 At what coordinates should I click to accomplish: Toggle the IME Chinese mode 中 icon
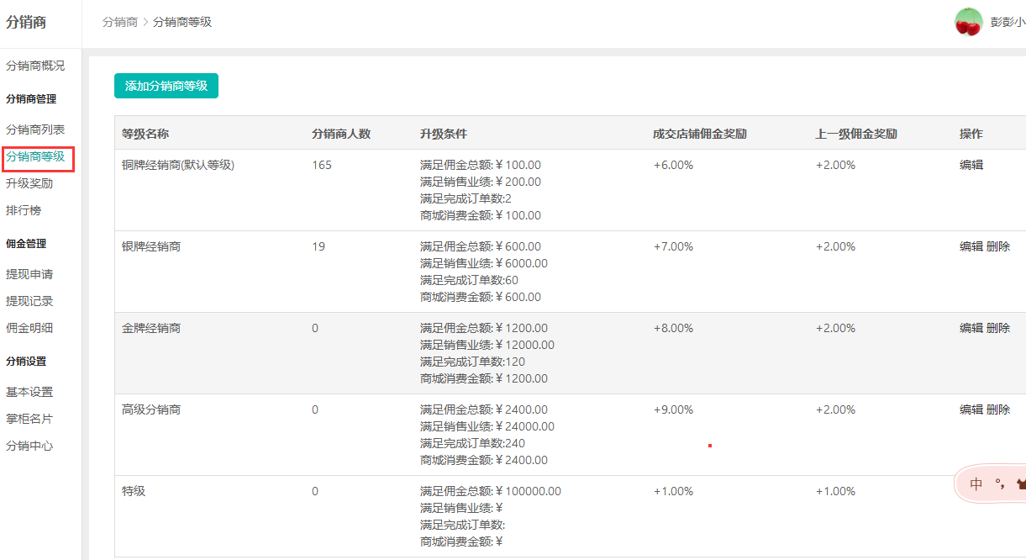point(976,484)
